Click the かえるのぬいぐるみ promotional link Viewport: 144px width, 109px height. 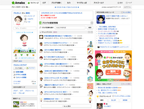(67, 7)
